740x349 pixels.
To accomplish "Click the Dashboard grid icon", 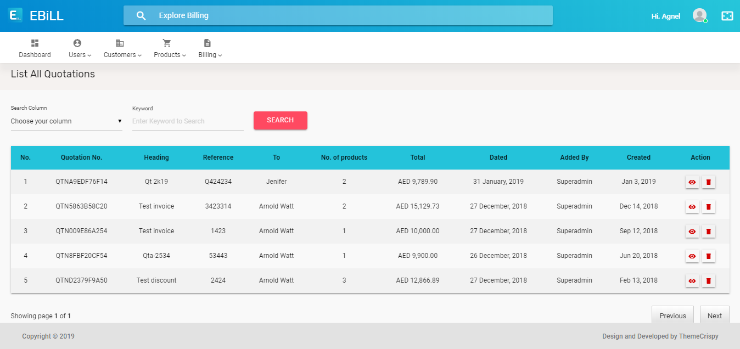I will click(35, 42).
